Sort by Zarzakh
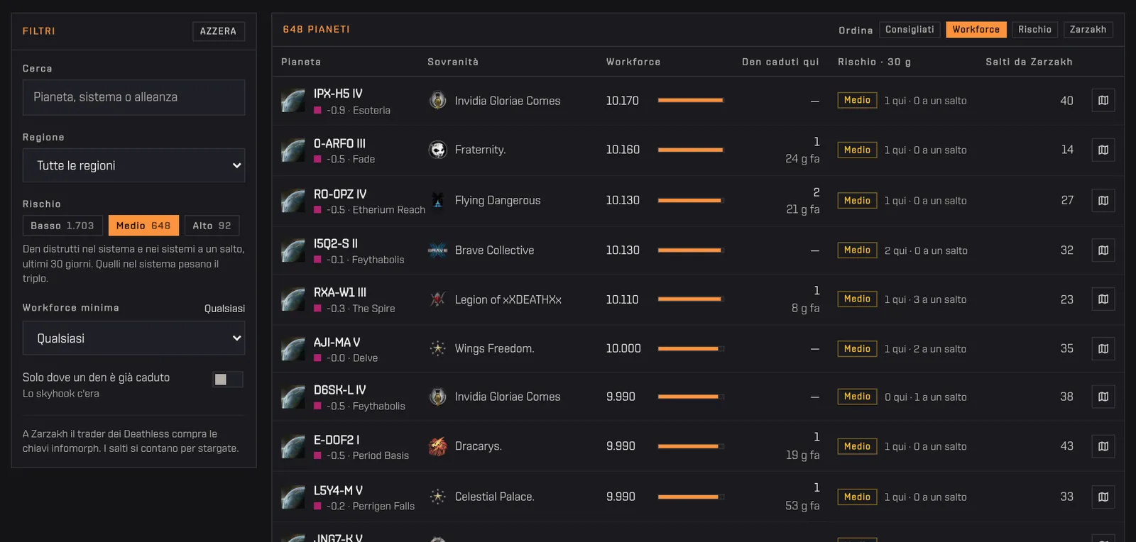Image resolution: width=1136 pixels, height=542 pixels. (1088, 30)
